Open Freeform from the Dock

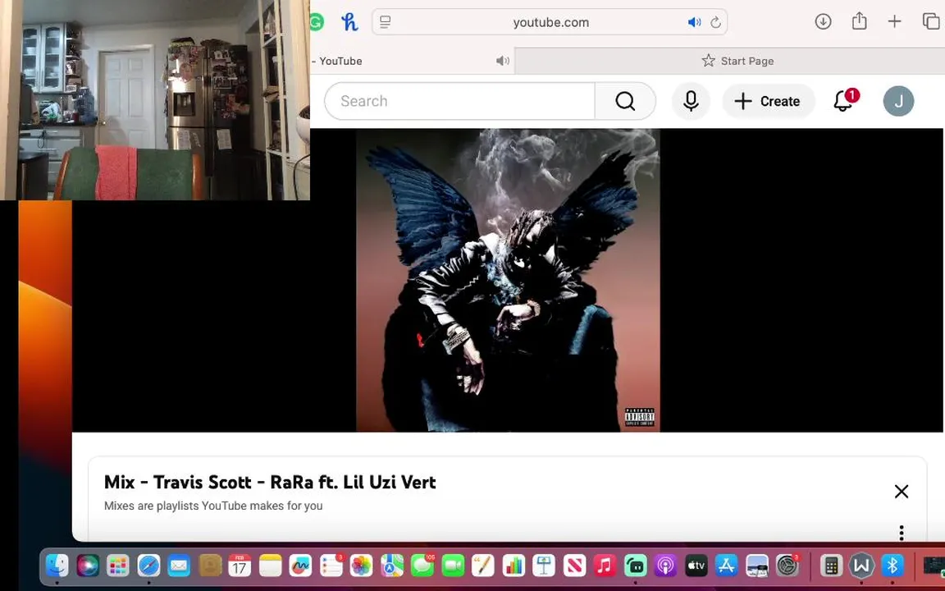pyautogui.click(x=301, y=566)
